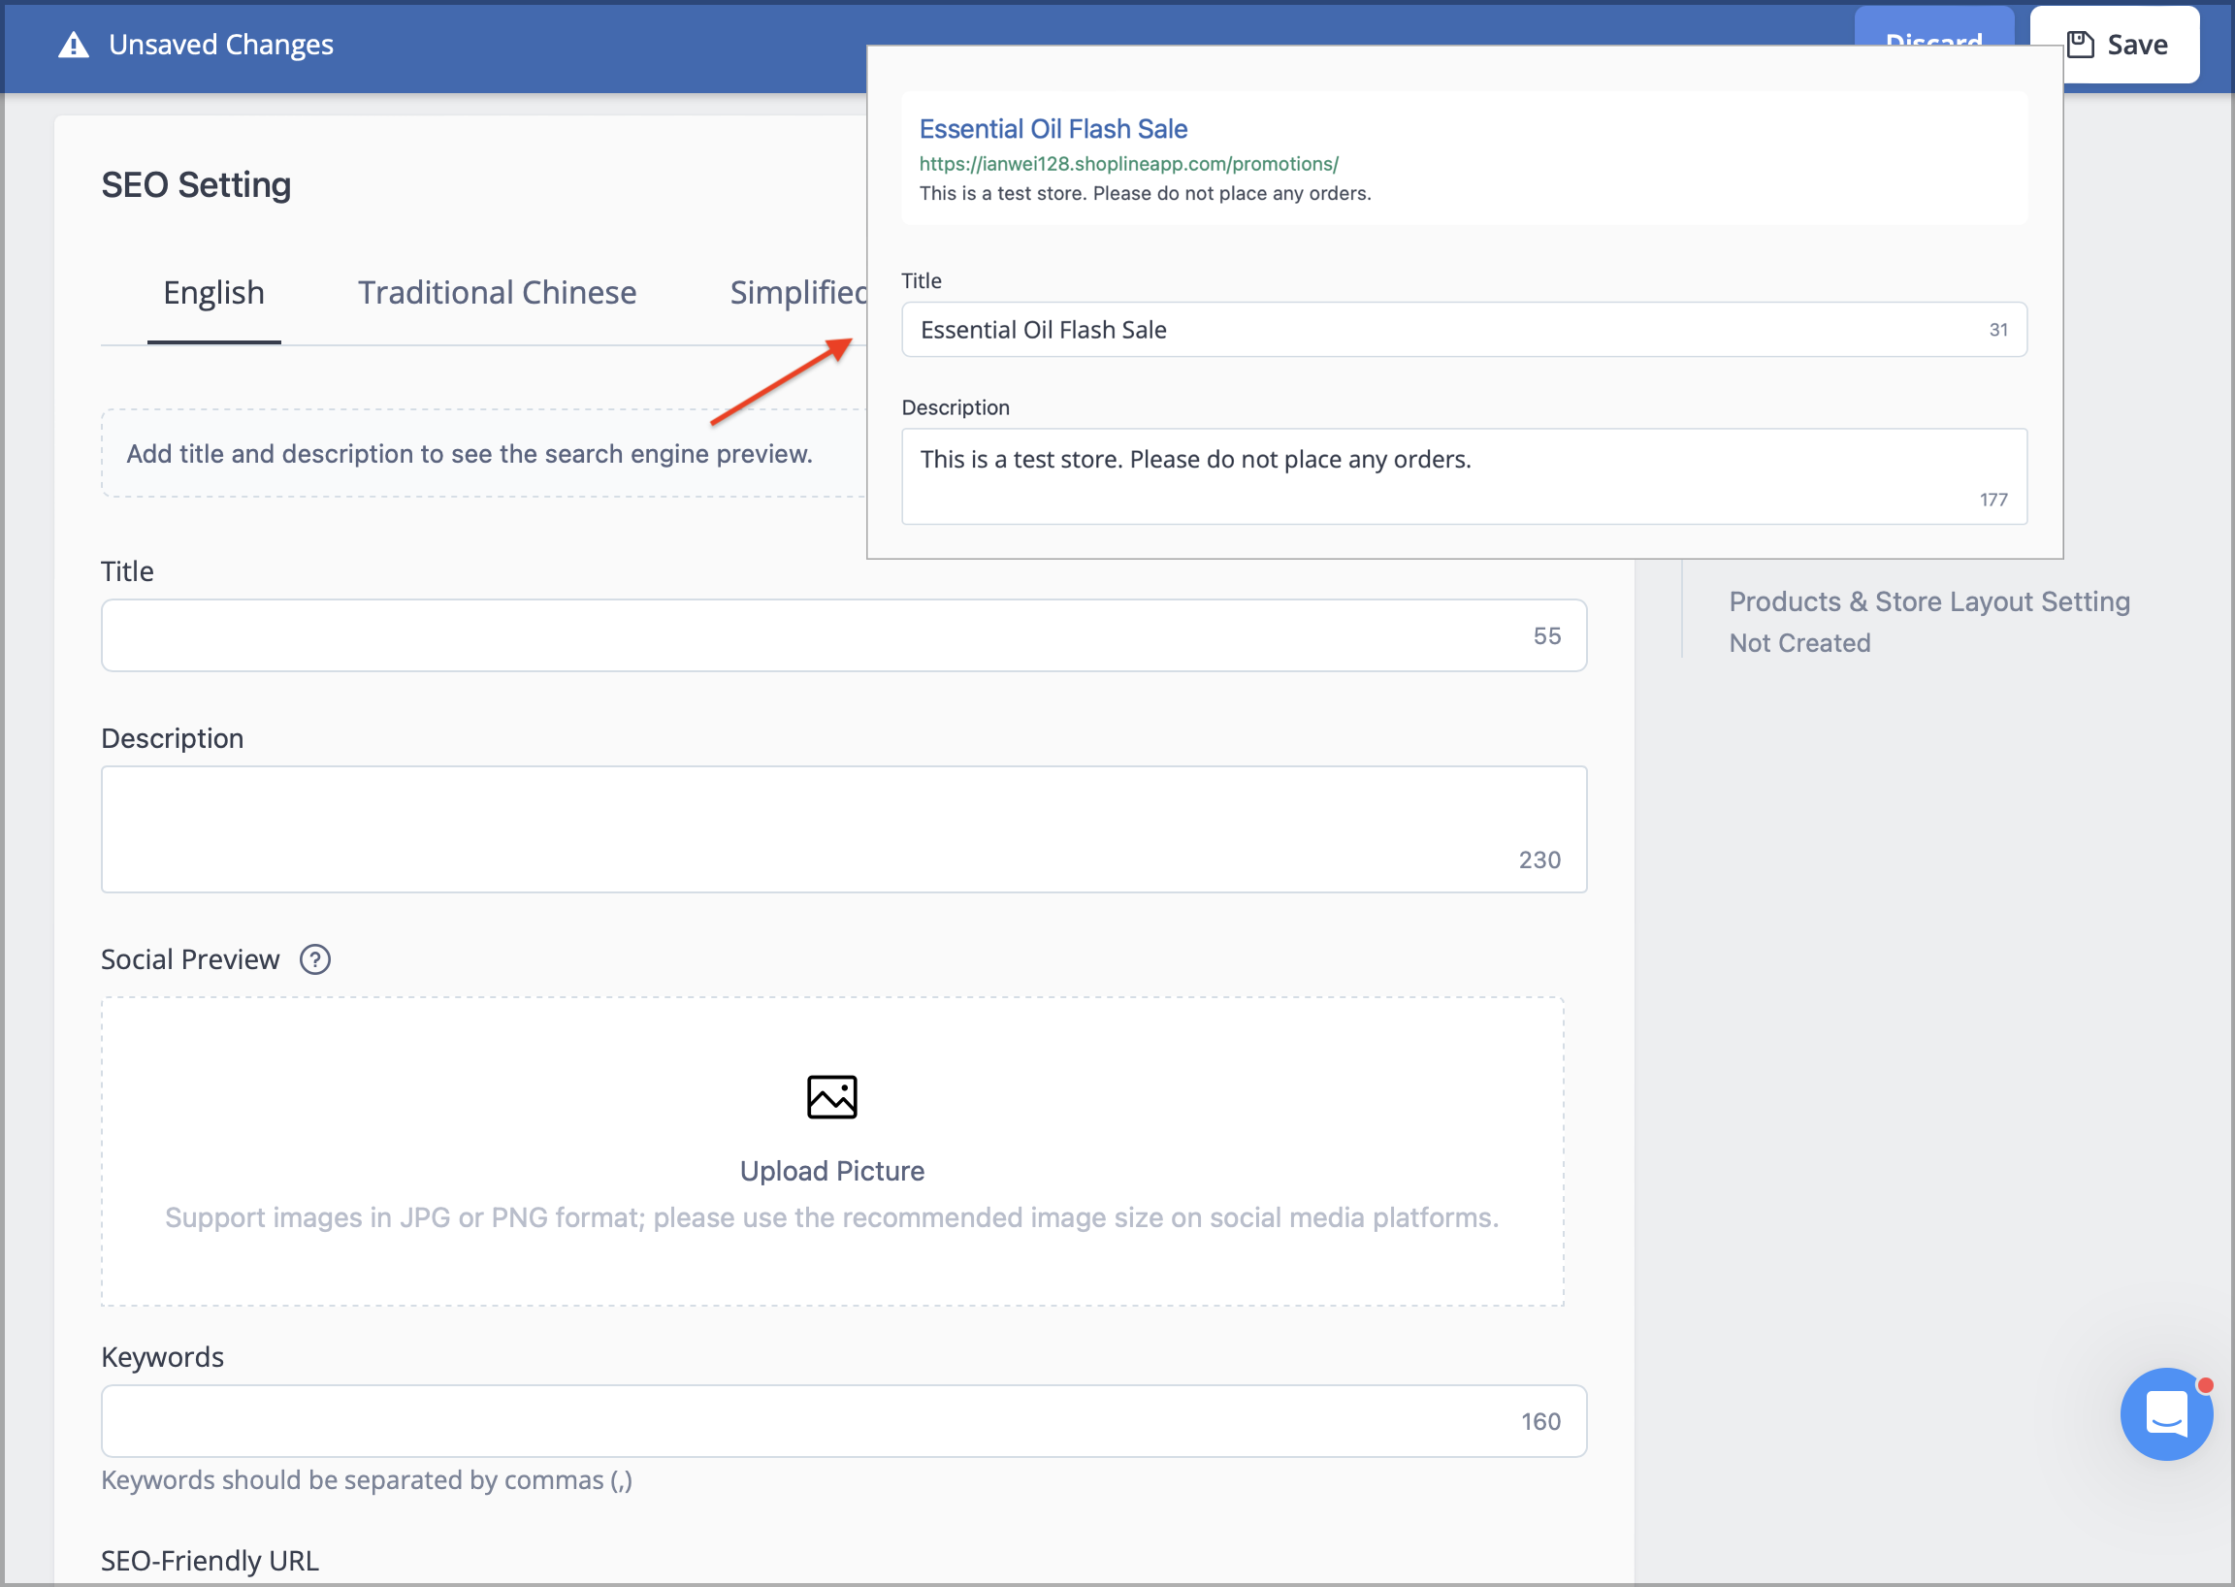Click the shoplineapp.com promotions URL

click(x=1129, y=164)
